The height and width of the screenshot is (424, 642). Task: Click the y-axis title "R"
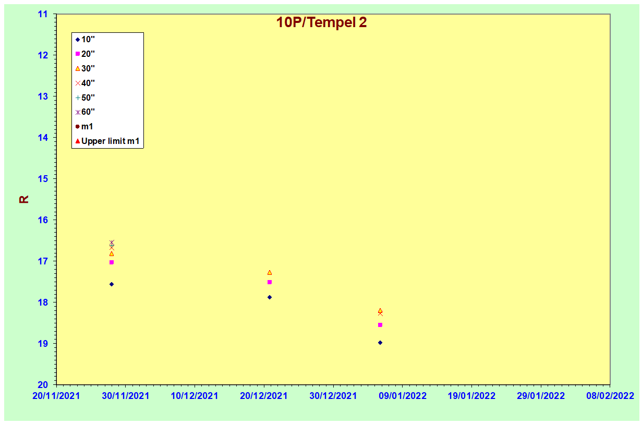pyautogui.click(x=24, y=199)
